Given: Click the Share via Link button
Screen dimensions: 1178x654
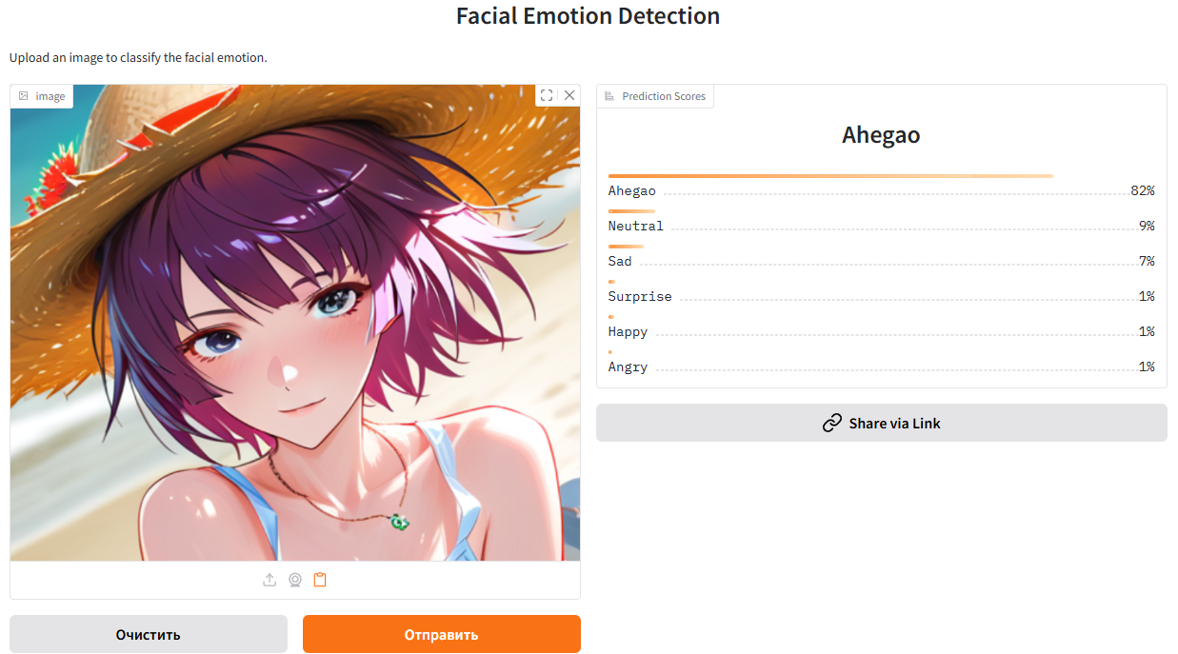Looking at the screenshot, I should click(x=882, y=423).
